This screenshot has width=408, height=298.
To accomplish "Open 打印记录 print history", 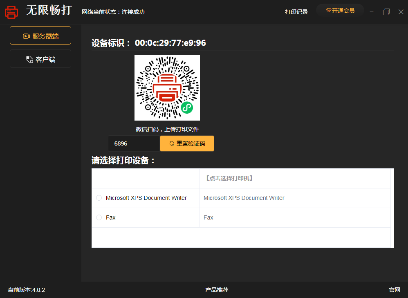I will (296, 12).
